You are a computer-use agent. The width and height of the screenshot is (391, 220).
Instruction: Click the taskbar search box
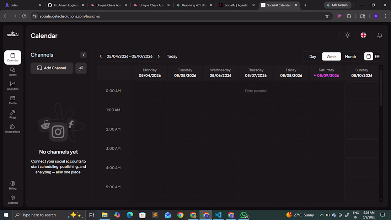pos(49,215)
